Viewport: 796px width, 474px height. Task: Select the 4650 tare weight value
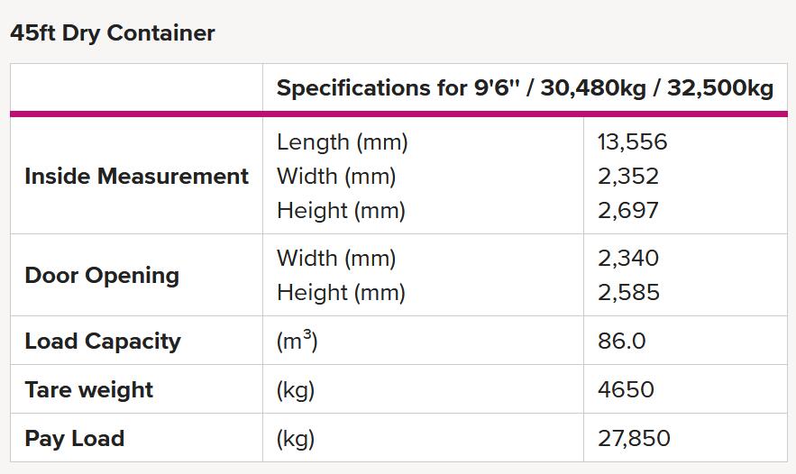[626, 390]
